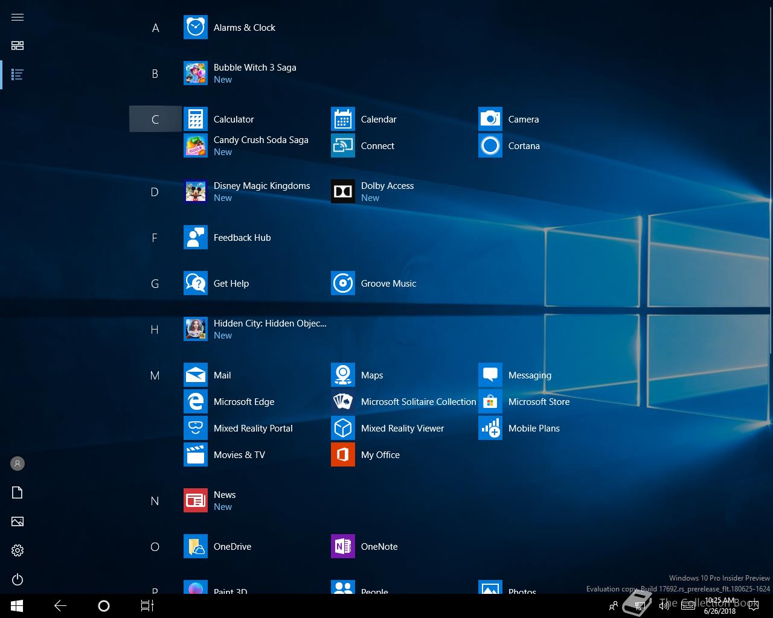The width and height of the screenshot is (773, 618).
Task: Click the 'Mixed Reality Viewer' label
Action: 402,428
